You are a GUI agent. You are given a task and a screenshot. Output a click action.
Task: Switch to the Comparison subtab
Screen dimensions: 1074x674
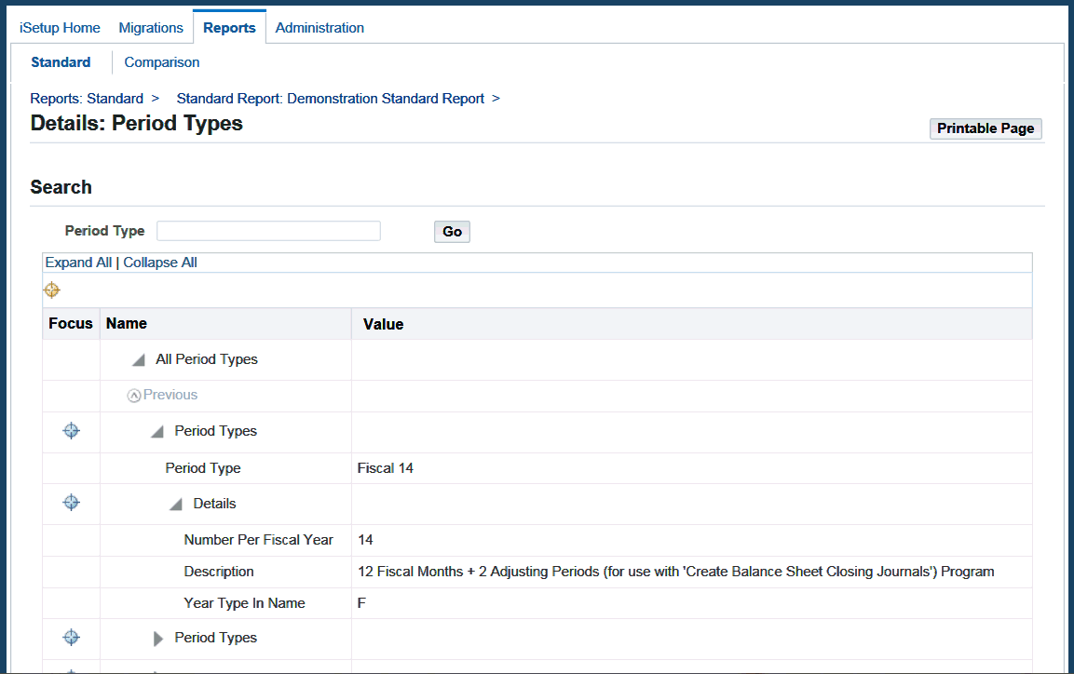pos(162,62)
